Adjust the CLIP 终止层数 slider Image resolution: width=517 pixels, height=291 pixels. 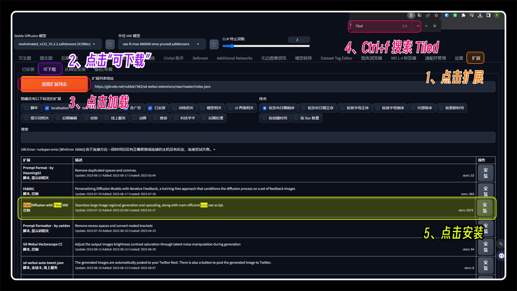(266, 46)
